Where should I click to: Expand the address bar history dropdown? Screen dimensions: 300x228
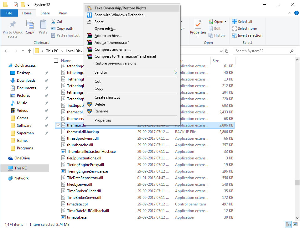point(221,51)
